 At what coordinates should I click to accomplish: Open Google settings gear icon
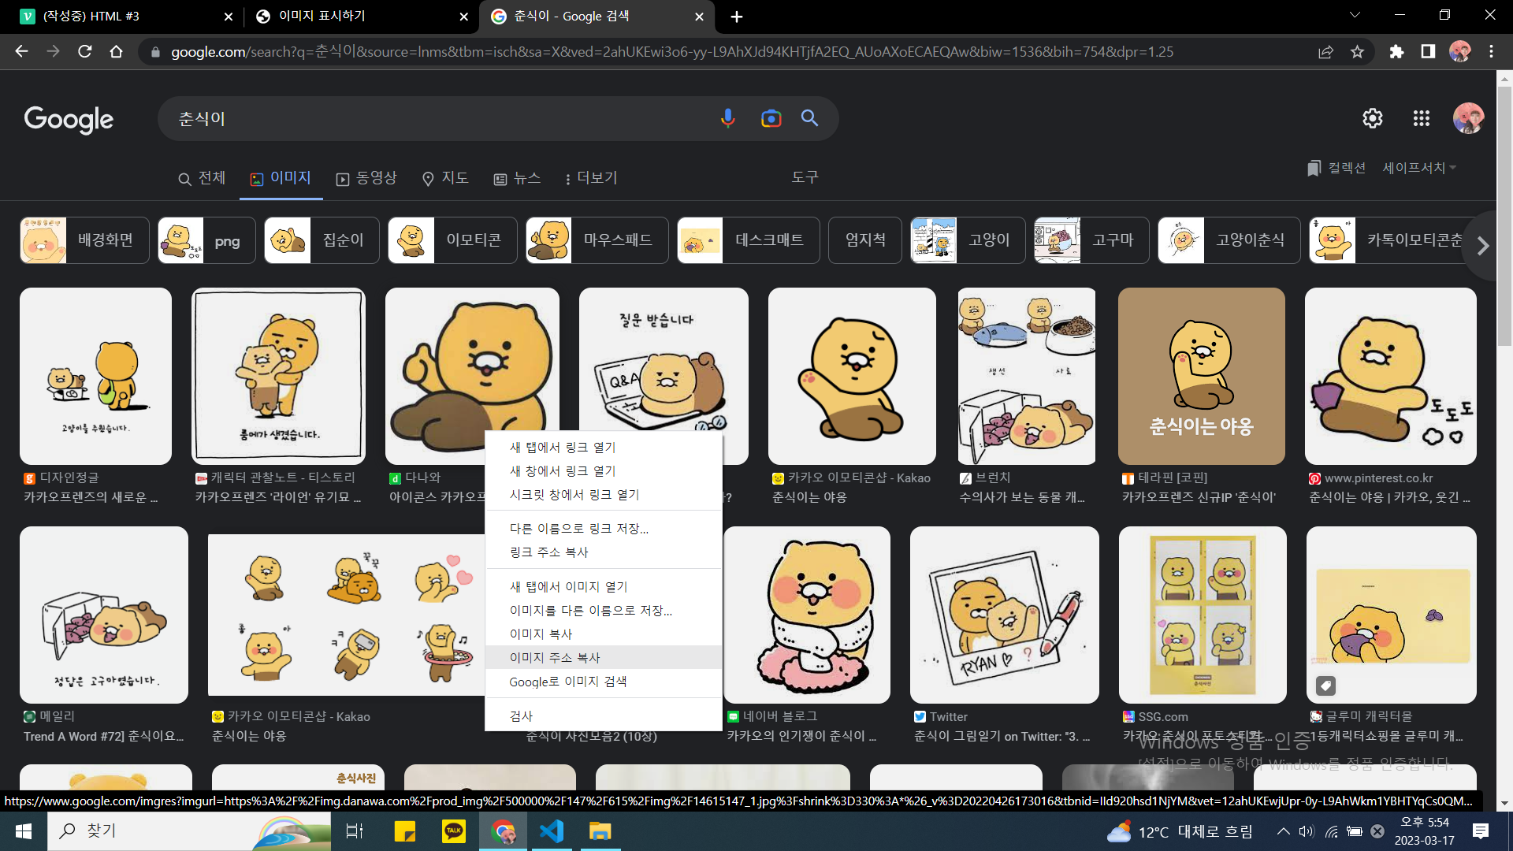[1372, 118]
